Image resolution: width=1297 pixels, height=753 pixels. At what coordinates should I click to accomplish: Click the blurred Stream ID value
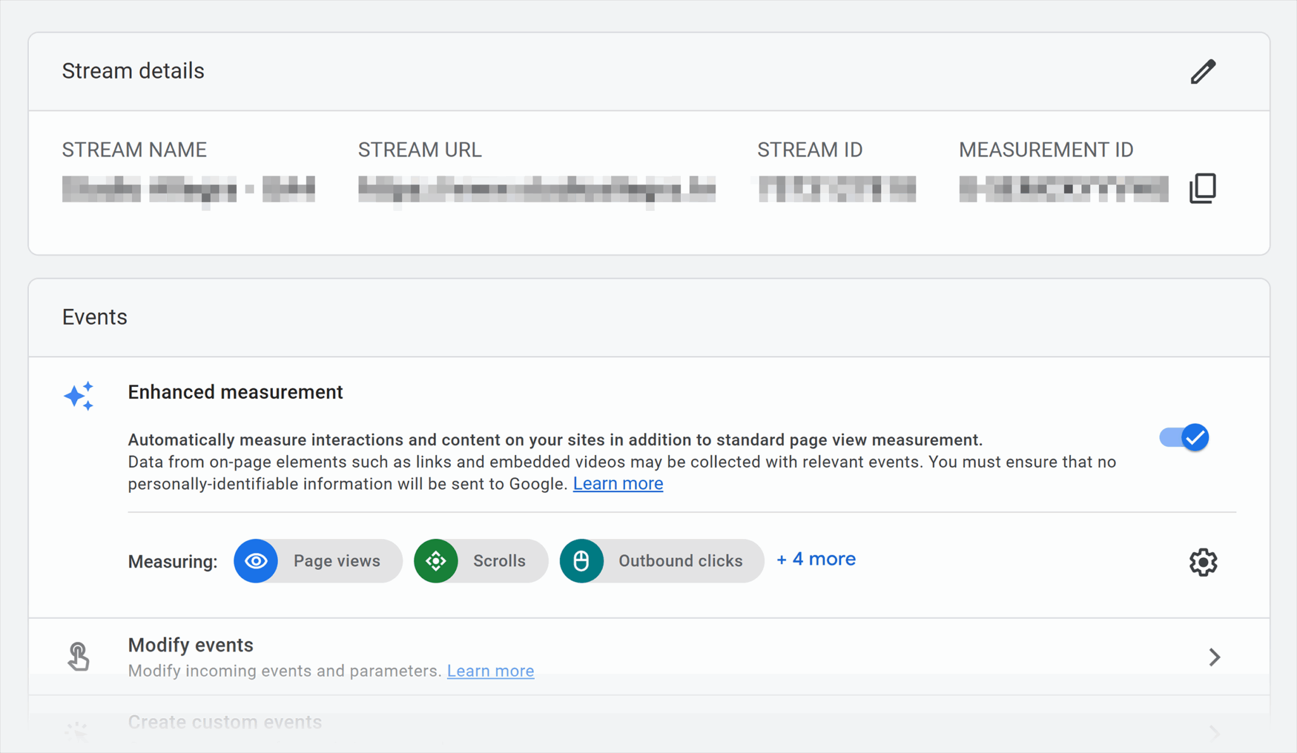pyautogui.click(x=837, y=189)
